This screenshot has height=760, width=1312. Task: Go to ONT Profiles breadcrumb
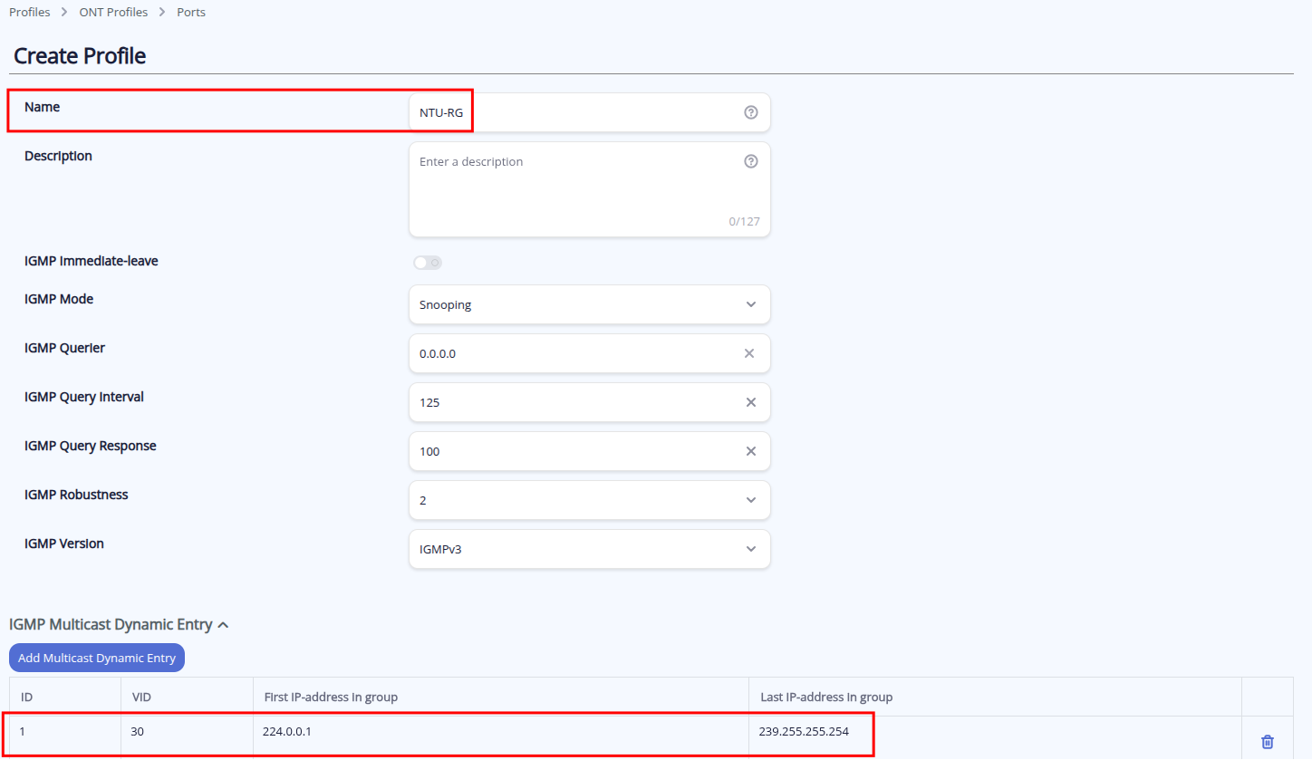[113, 13]
